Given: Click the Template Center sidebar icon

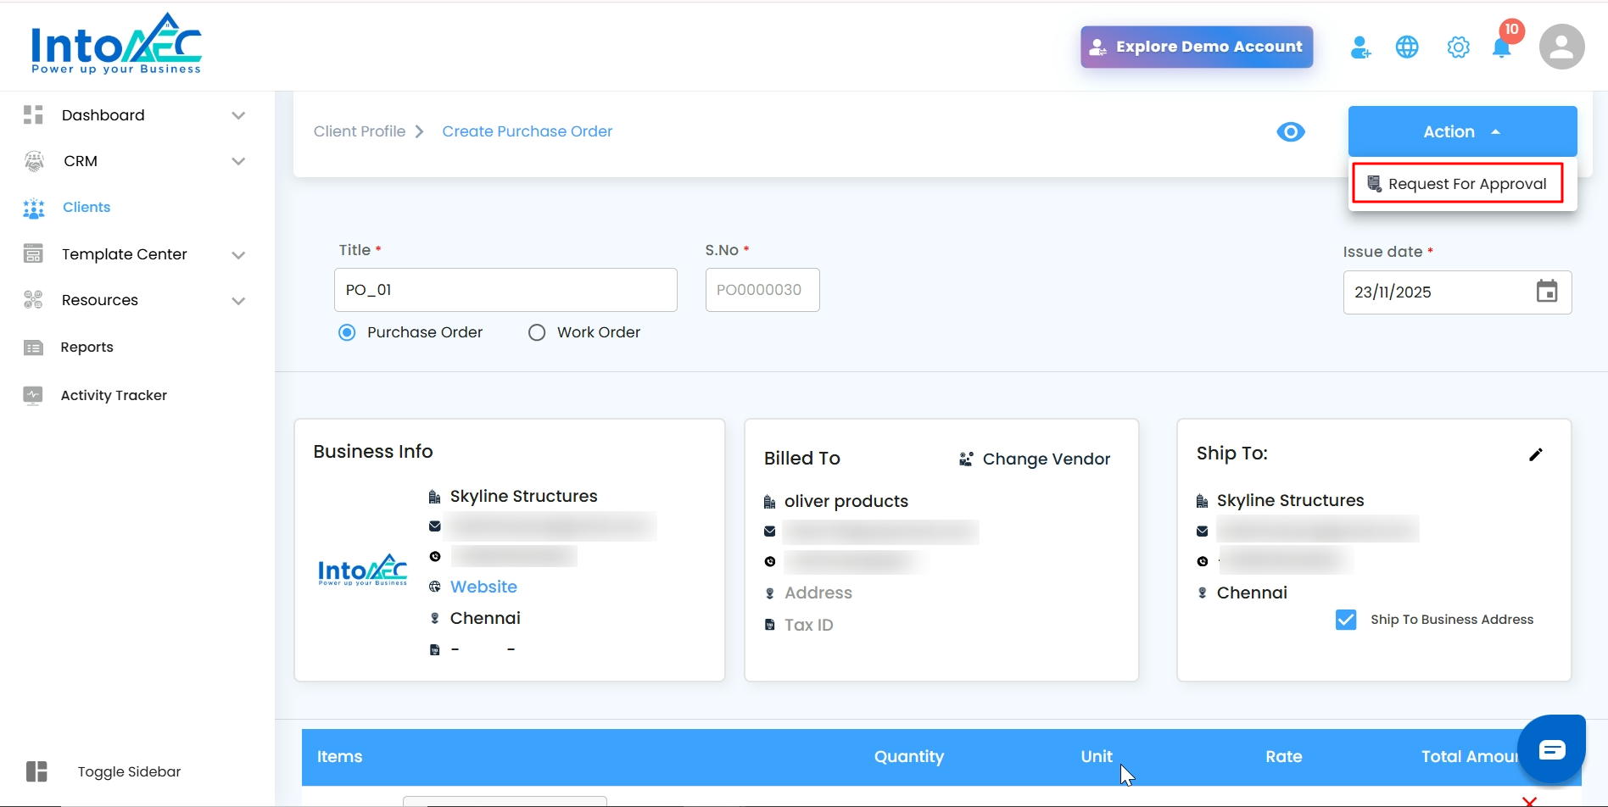Looking at the screenshot, I should (x=33, y=254).
